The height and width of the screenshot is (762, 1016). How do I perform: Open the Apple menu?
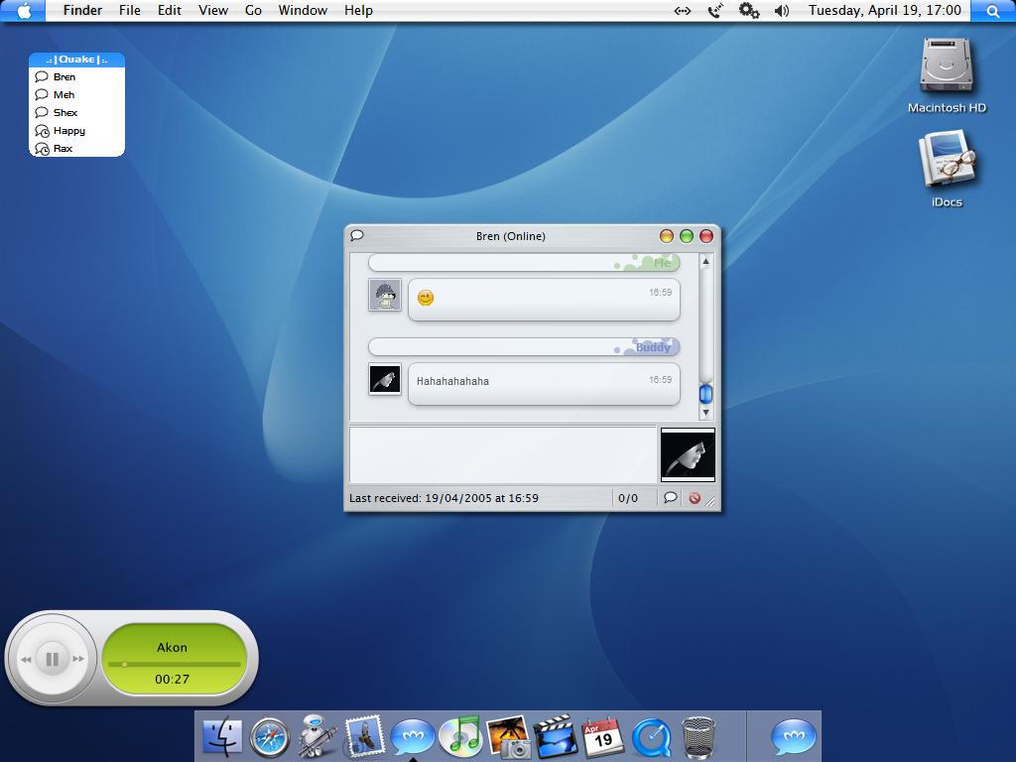[x=24, y=10]
